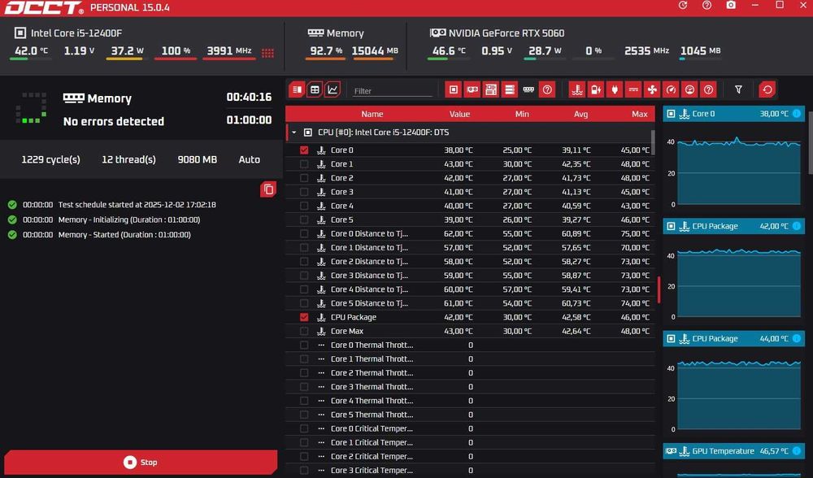The width and height of the screenshot is (813, 478).
Task: Check the Core 4 checkbox
Action: point(304,206)
